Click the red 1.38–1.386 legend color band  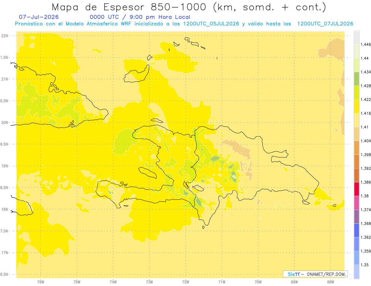pyautogui.click(x=356, y=189)
